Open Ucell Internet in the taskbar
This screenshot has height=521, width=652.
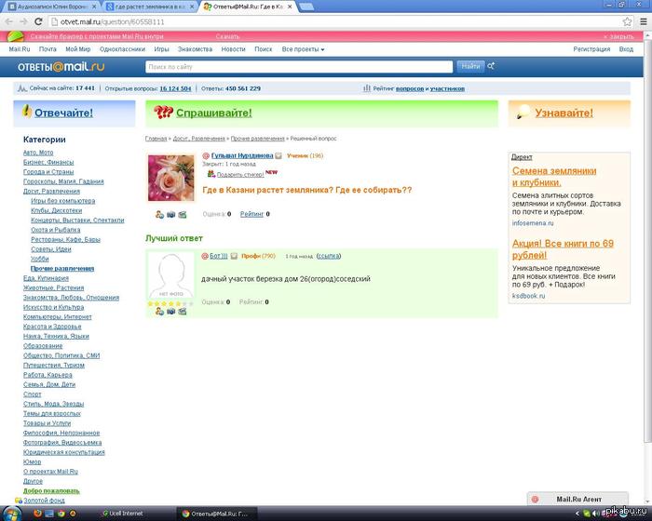tap(122, 514)
